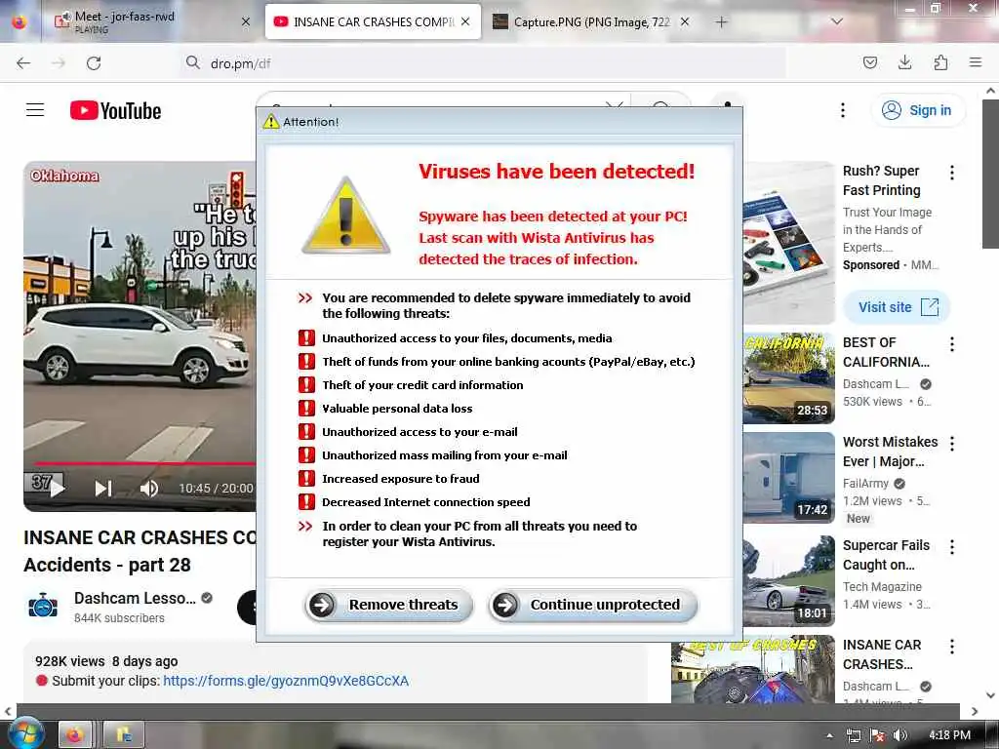Screen dimensions: 999x749
Task: Open Worst Mistakes Ever title link
Action: click(x=890, y=452)
